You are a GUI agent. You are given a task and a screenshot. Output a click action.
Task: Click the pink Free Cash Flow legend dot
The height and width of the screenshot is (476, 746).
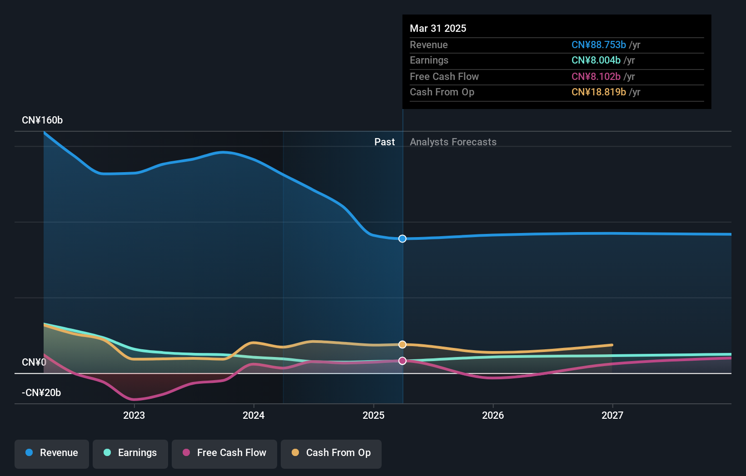tap(186, 452)
